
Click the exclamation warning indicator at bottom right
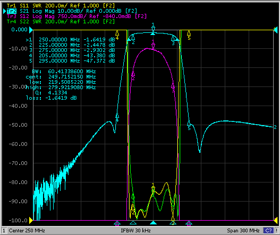point(276,231)
